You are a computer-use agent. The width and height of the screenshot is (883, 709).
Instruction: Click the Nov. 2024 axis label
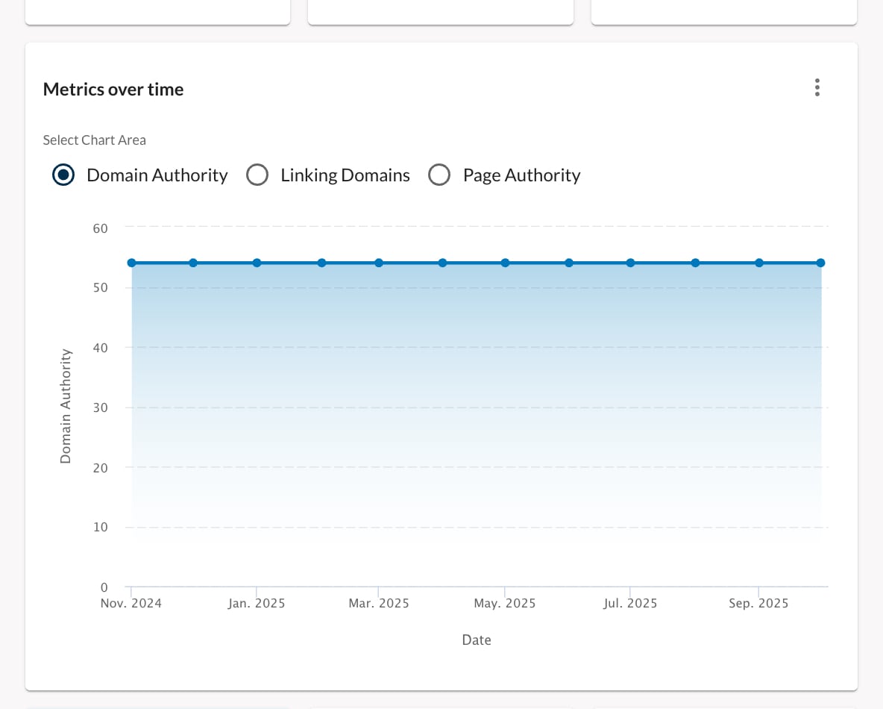(131, 603)
